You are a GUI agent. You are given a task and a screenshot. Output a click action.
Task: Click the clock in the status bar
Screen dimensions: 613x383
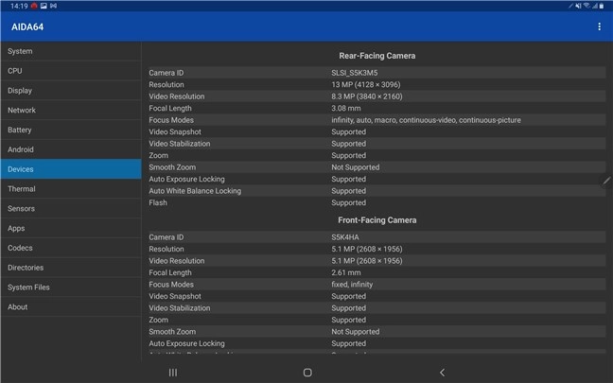pos(19,6)
